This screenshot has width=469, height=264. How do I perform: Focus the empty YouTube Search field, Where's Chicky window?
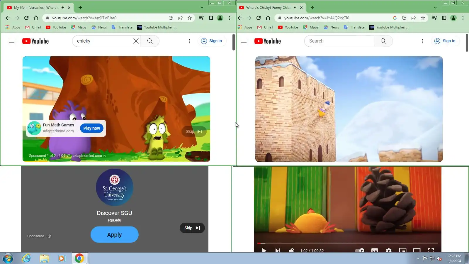click(339, 41)
